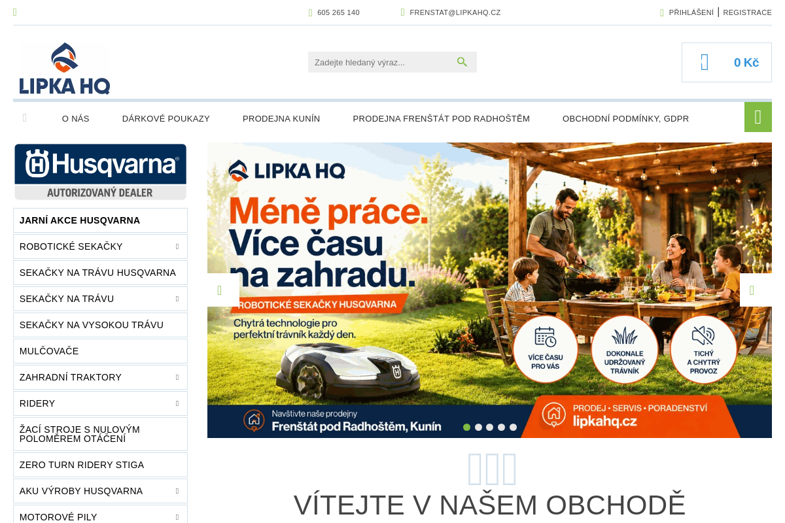Click the home icon left of O NÁS

(x=25, y=118)
